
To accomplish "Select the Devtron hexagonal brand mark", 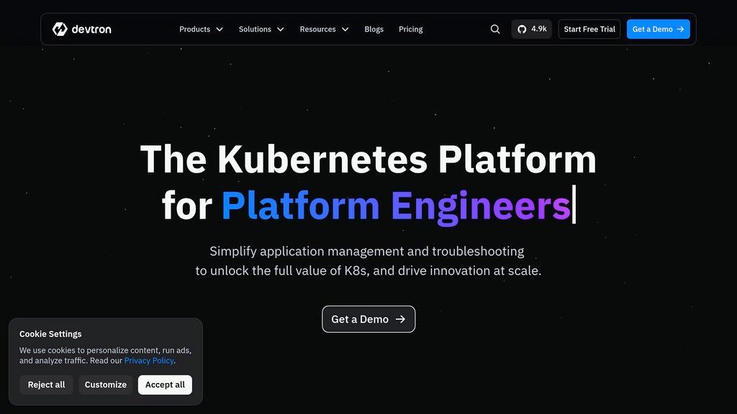I will 60,29.
